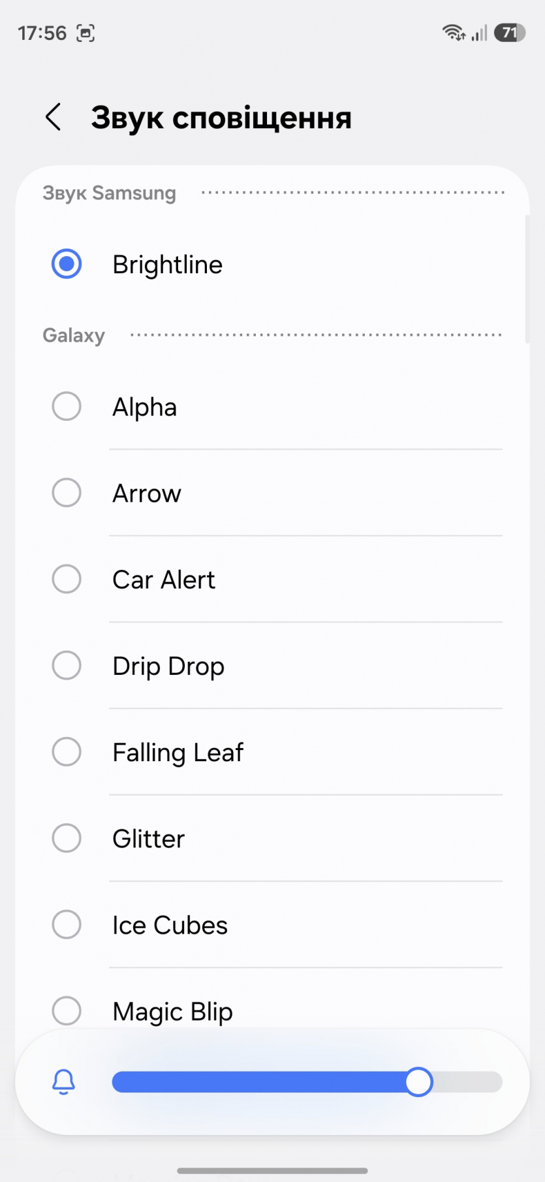Tap the Ice Cubes sound label
The width and height of the screenshot is (545, 1182).
tap(170, 925)
